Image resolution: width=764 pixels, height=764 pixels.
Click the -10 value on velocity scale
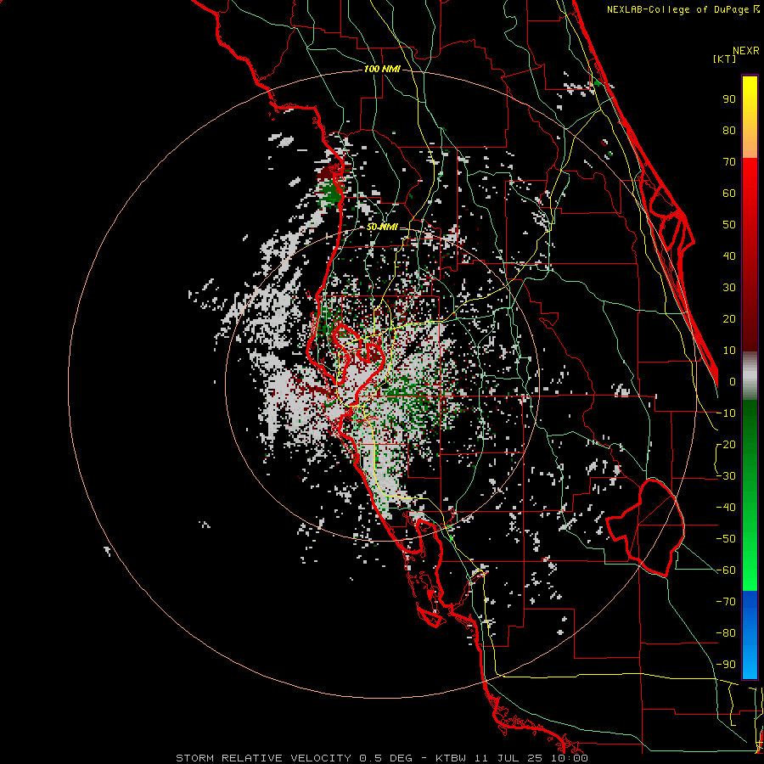[x=726, y=413]
